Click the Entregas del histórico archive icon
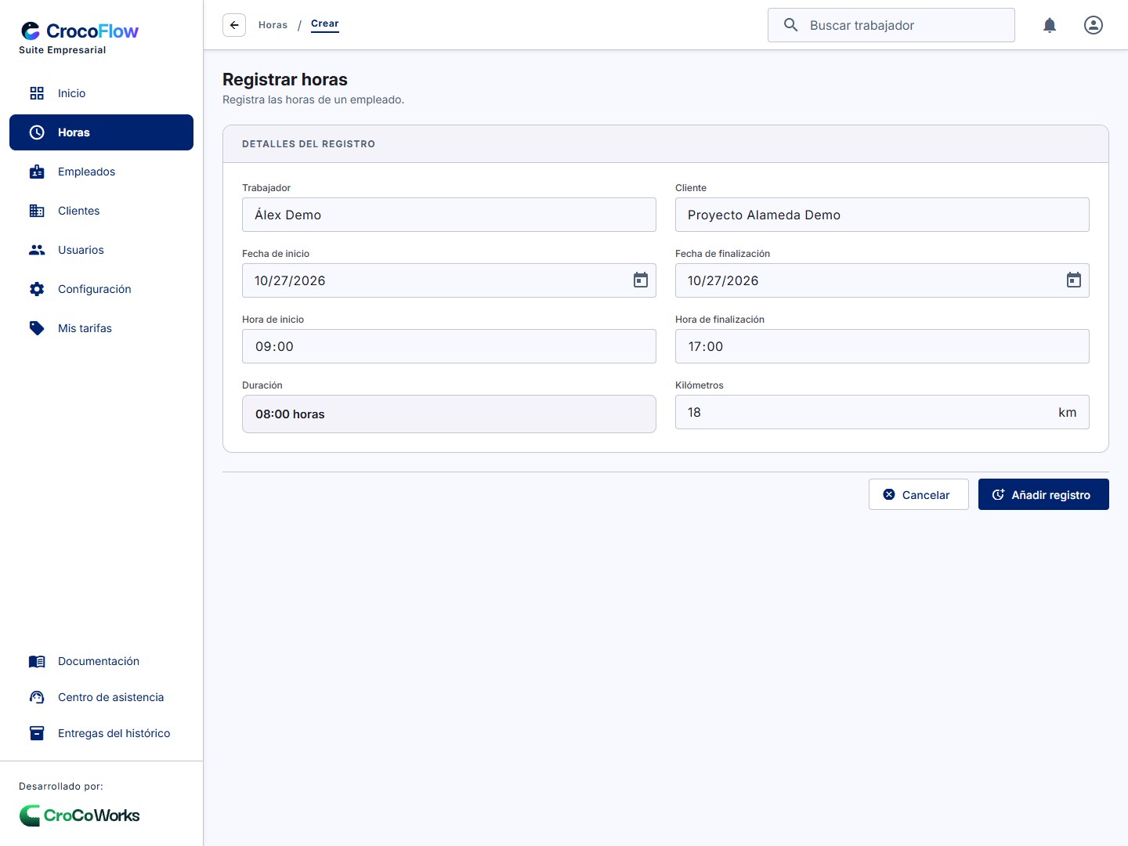Viewport: 1128px width, 846px height. click(x=37, y=733)
